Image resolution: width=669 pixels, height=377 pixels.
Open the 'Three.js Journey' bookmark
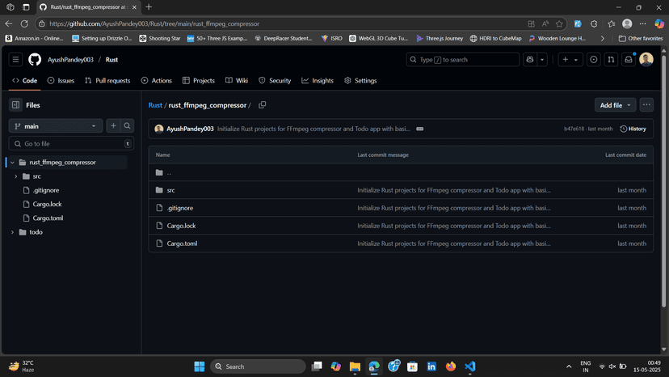click(440, 39)
